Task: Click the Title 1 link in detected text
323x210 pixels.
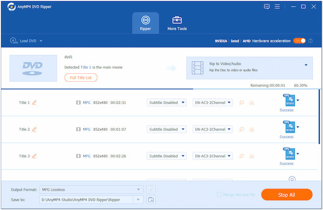Action: point(86,67)
